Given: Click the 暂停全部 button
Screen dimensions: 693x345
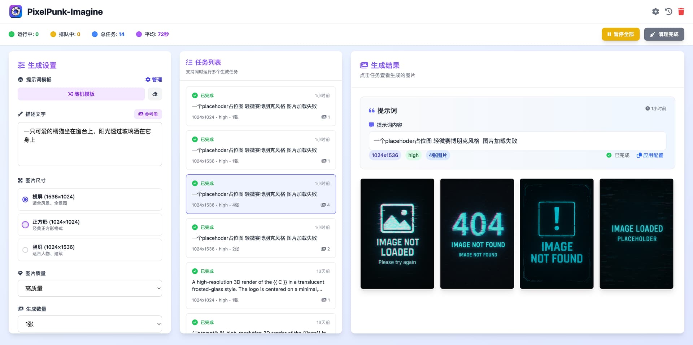Looking at the screenshot, I should tap(620, 34).
